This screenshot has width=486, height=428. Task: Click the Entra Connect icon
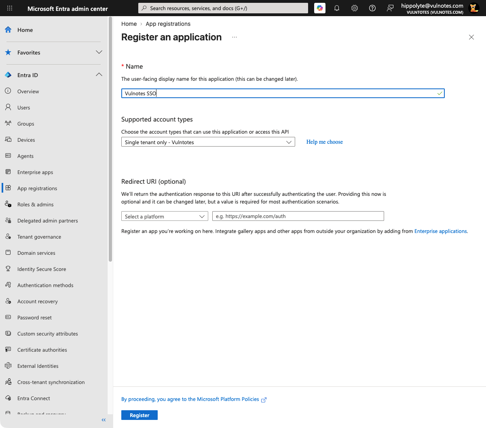tap(8, 398)
